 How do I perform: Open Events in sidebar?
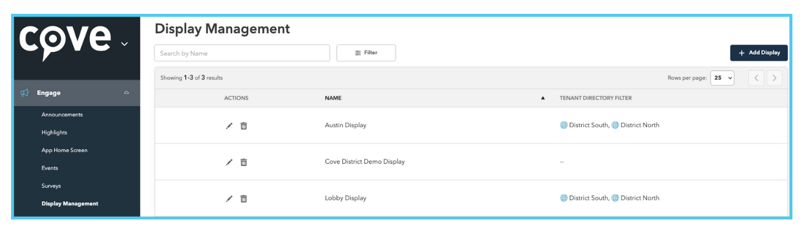click(50, 168)
